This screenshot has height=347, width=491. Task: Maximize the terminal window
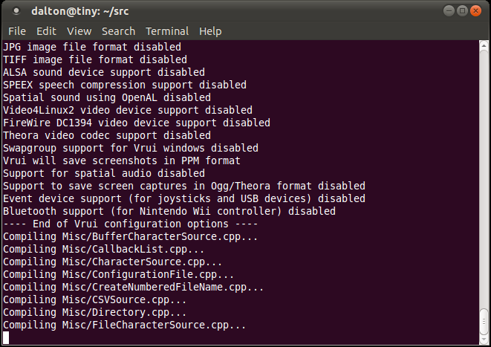click(x=462, y=11)
